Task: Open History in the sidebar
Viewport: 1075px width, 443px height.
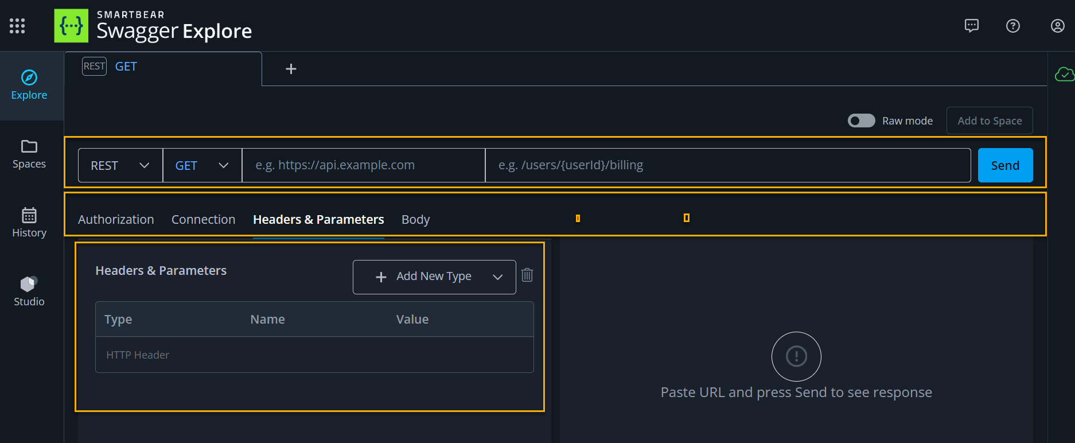Action: tap(29, 222)
